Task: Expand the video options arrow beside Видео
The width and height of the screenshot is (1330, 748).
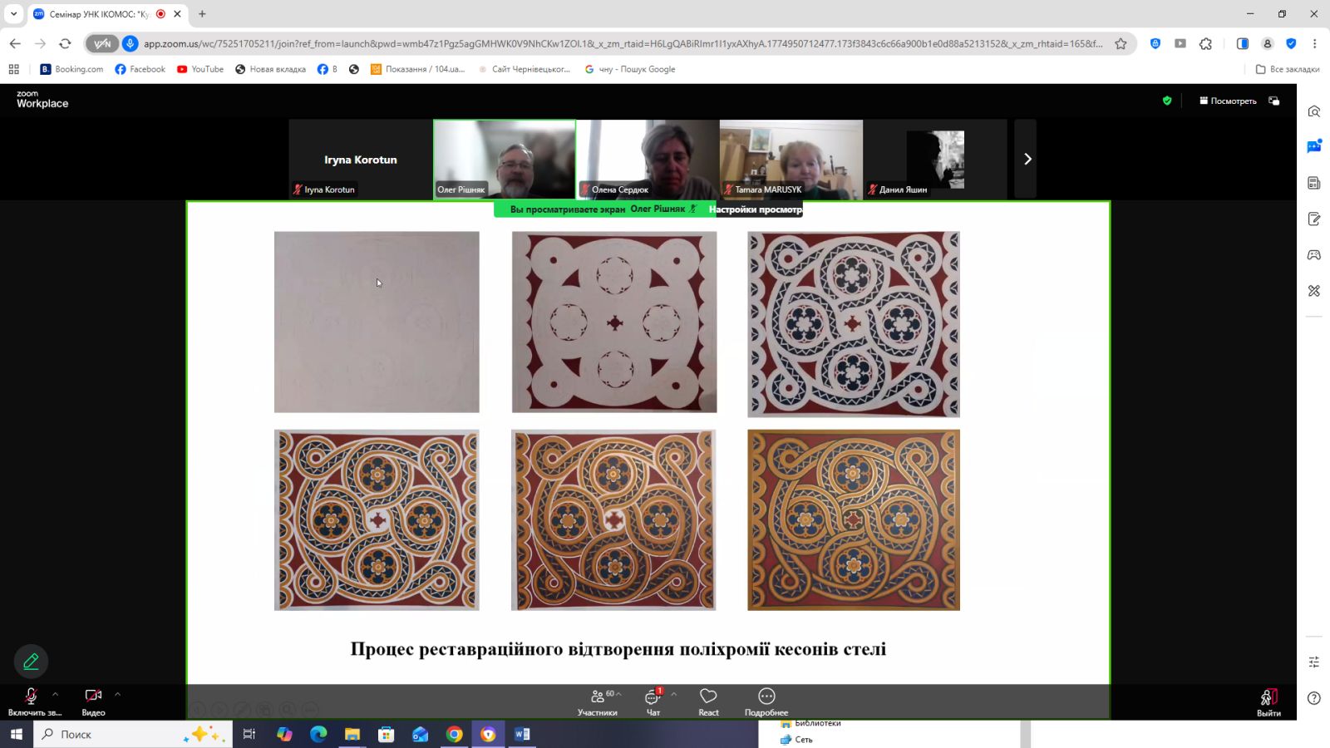Action: coord(117,694)
